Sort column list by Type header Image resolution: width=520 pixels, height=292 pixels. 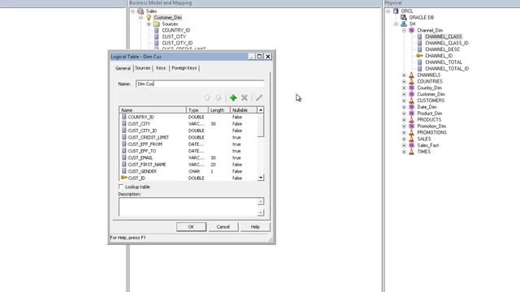(x=197, y=110)
